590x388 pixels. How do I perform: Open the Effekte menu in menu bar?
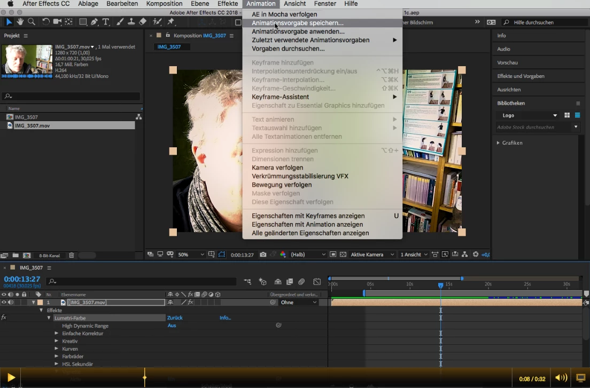point(228,4)
